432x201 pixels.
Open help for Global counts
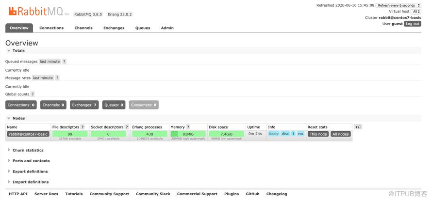[x=33, y=94]
